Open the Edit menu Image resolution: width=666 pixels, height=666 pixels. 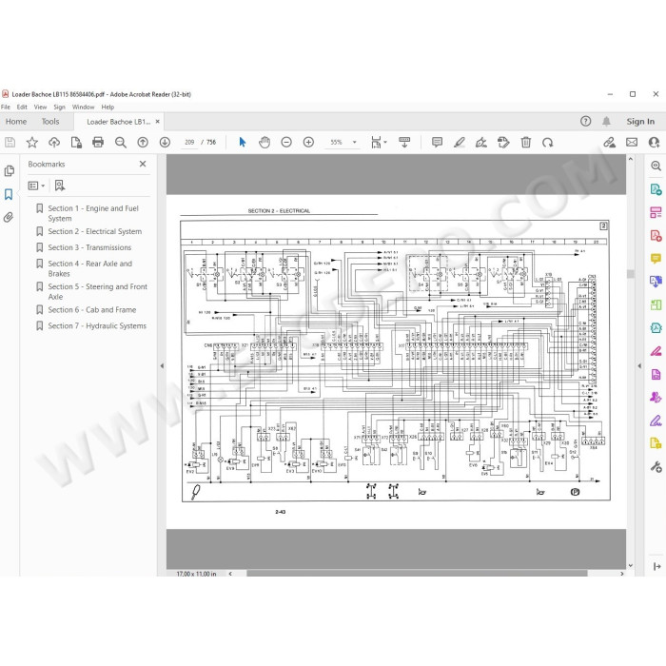(22, 107)
